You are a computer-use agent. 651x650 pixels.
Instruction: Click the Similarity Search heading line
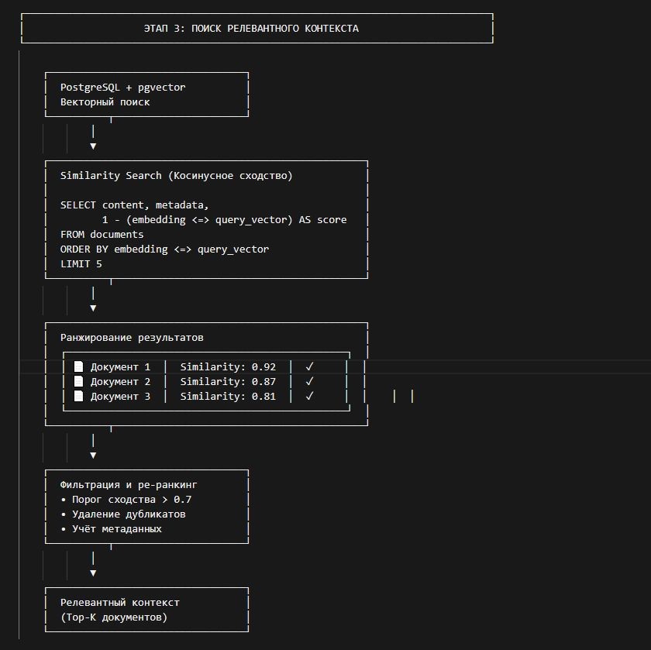point(176,176)
